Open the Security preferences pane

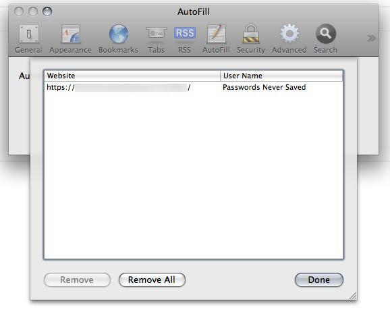[x=251, y=38]
